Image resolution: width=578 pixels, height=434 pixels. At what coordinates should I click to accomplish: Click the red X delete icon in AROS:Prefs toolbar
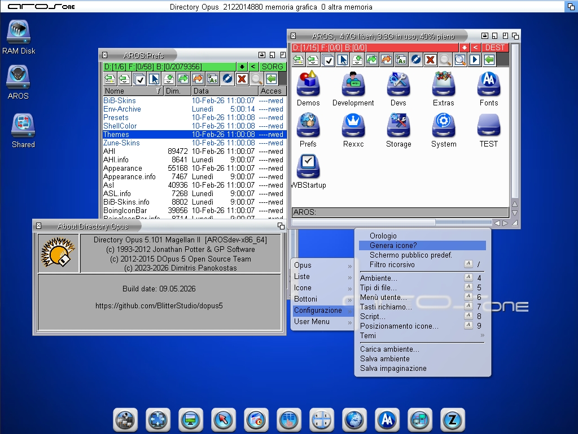tap(242, 79)
